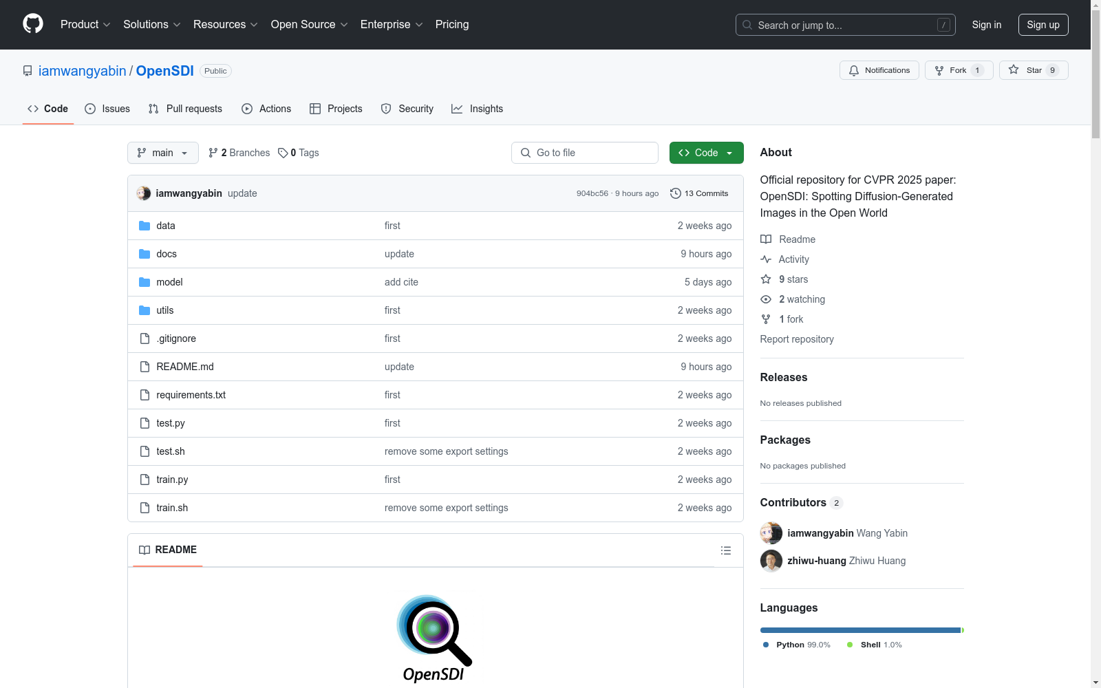Click the utils folder icon
This screenshot has width=1101, height=688.
pos(145,310)
